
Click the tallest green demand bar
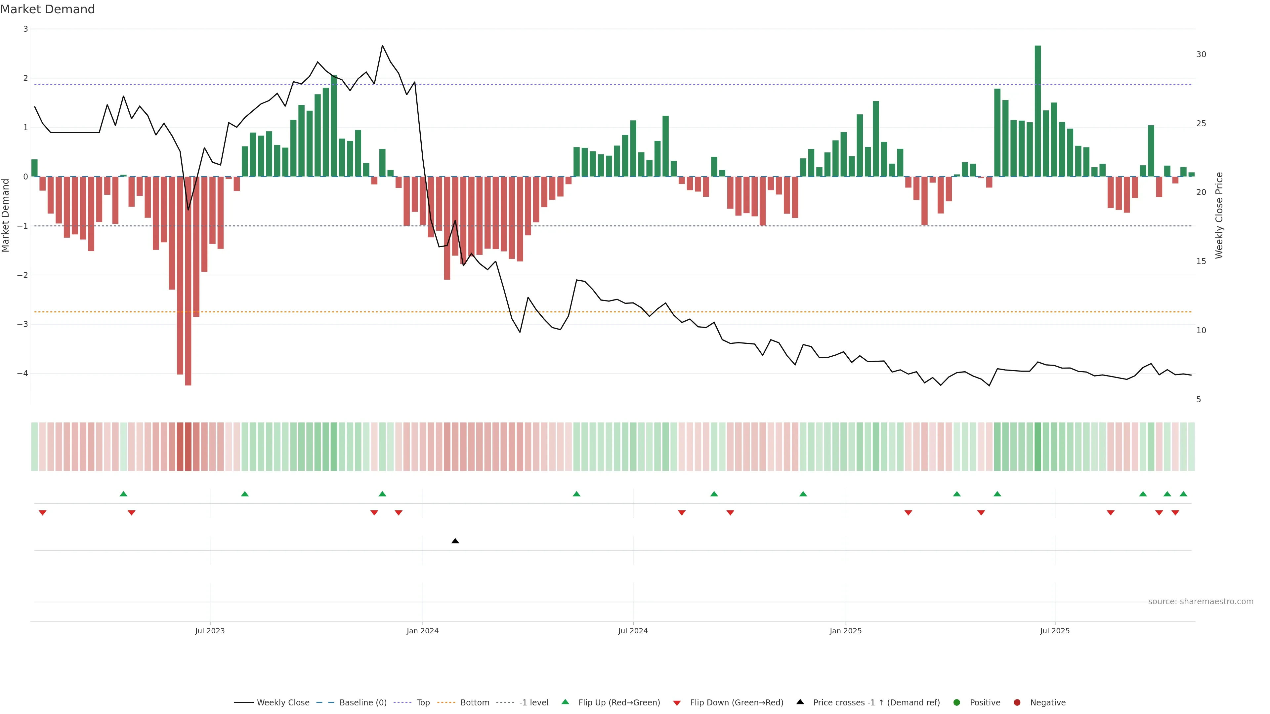click(x=1038, y=111)
